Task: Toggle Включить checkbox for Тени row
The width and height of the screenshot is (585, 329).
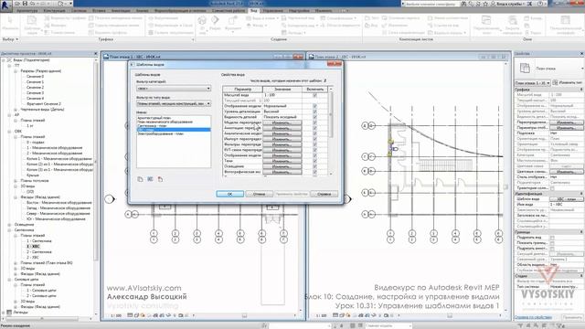Action: click(314, 161)
